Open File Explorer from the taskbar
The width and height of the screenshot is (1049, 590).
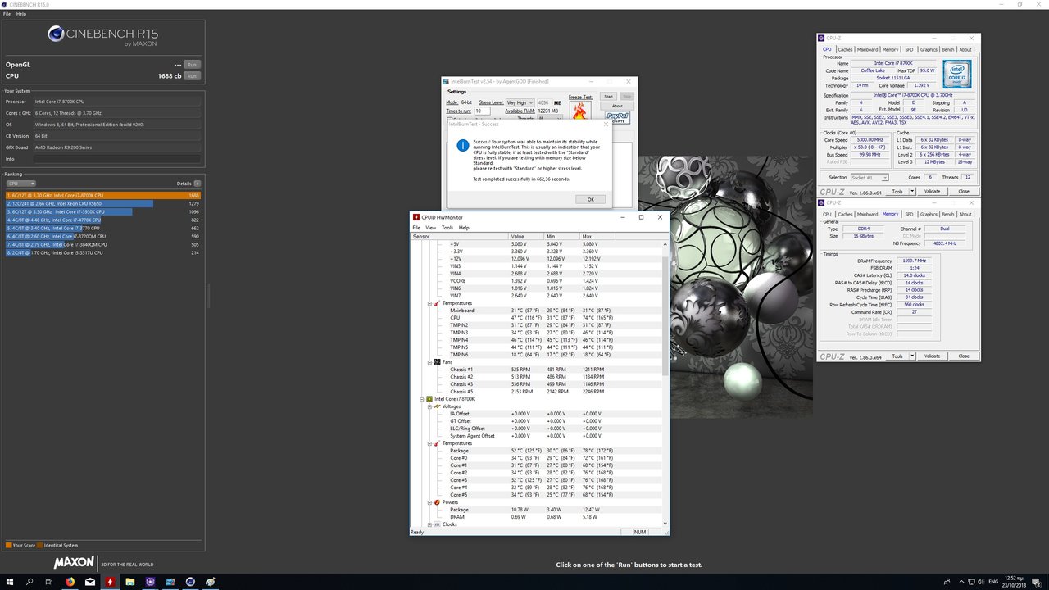pyautogui.click(x=130, y=582)
